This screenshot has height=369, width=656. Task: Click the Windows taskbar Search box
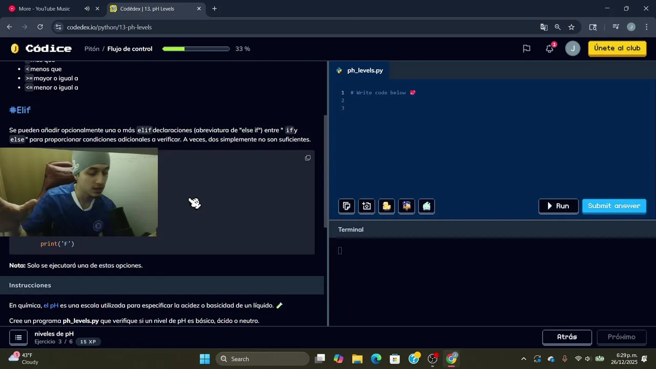tap(262, 359)
